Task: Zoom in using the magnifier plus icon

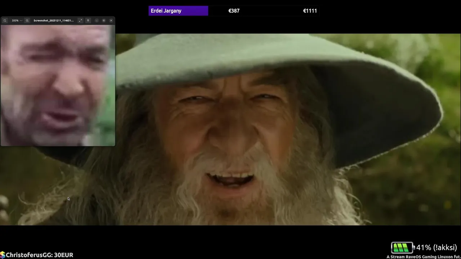Action: click(27, 21)
